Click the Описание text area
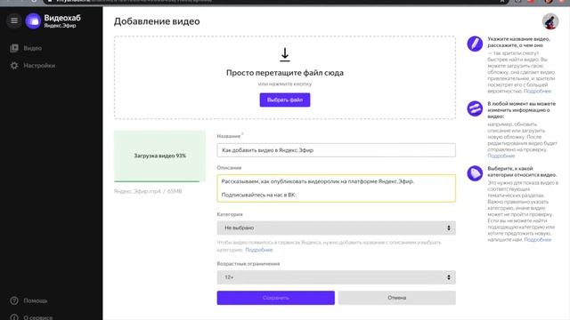The height and width of the screenshot is (320, 570). [x=337, y=188]
